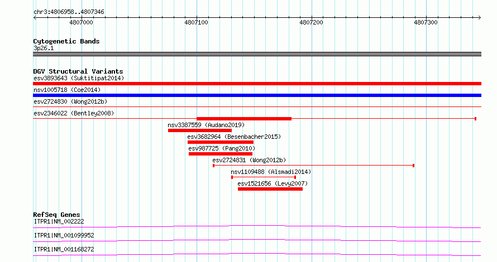Viewport: 497px width, 262px height.
Task: Click the thin nsv1109488 variant line
Action: click(x=264, y=177)
